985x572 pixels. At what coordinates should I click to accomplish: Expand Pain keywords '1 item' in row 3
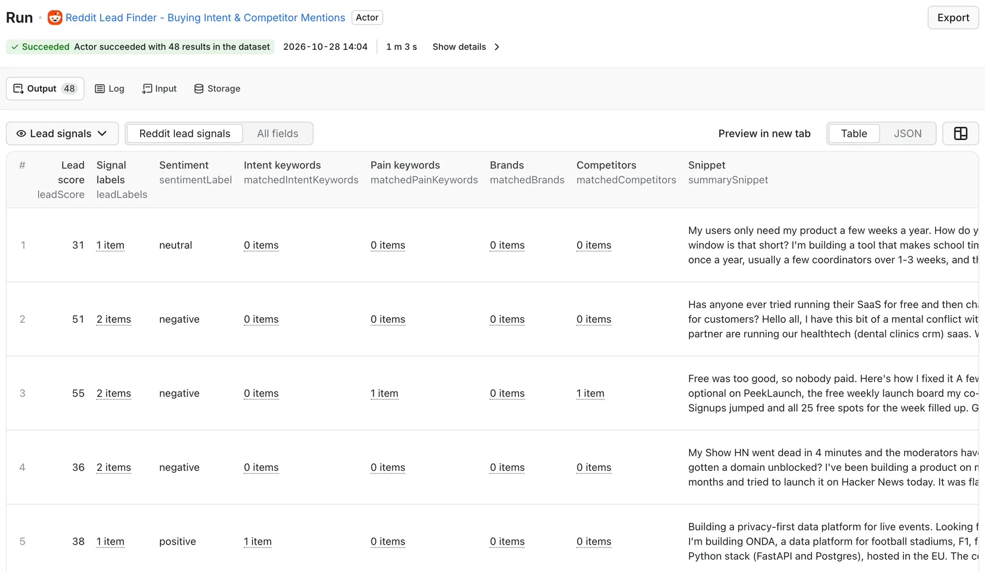click(x=384, y=393)
